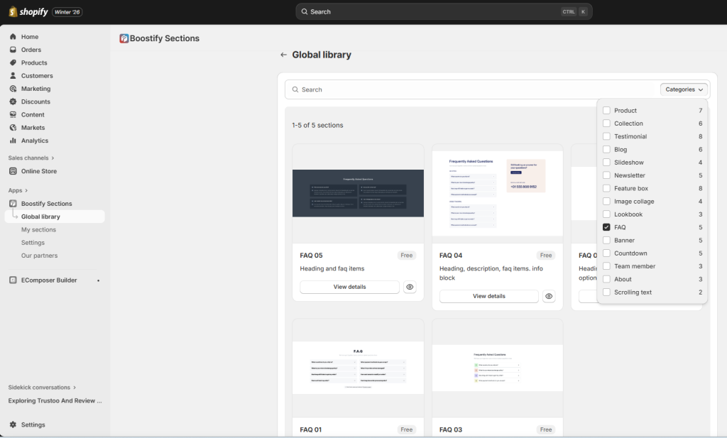This screenshot has height=438, width=727.
Task: Open Marketing from the sidebar
Action: coord(14,88)
